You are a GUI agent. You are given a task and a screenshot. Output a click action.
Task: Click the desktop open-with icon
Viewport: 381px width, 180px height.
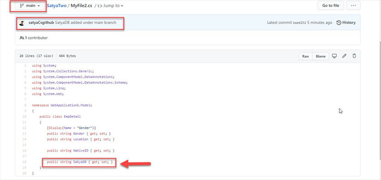pos(334,56)
